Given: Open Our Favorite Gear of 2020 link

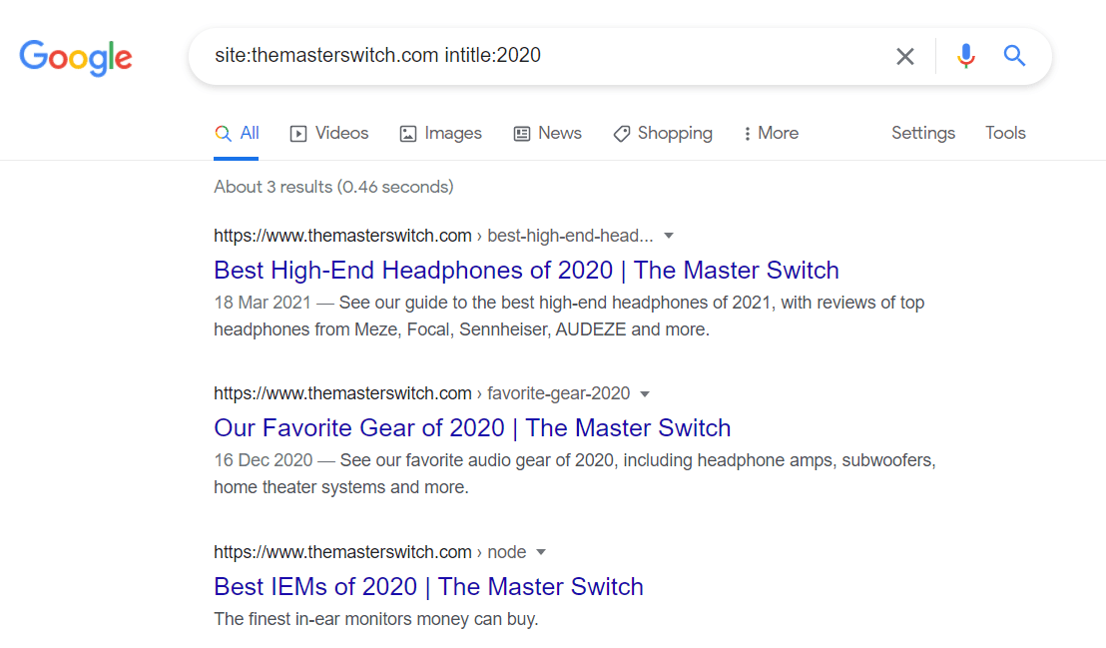Looking at the screenshot, I should coord(472,428).
